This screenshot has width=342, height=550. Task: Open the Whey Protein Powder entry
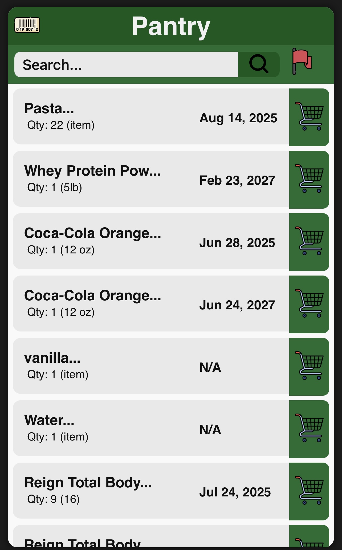pos(107,179)
